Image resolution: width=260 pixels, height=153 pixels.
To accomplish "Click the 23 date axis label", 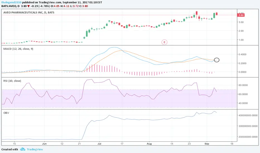I will [189, 144].
